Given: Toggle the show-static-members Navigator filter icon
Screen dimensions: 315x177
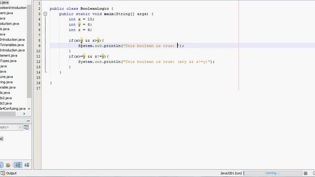Looking at the screenshot, I should click(x=8, y=165).
